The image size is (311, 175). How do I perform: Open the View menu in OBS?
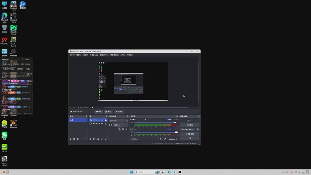86,55
